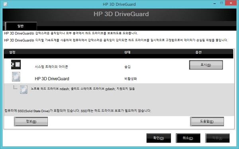Click the 옵션 column header
Viewport: 239px width, 149px height.
pos(198,52)
